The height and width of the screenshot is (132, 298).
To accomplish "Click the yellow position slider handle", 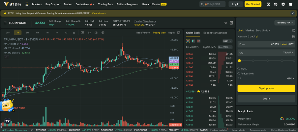I will tap(239, 61).
